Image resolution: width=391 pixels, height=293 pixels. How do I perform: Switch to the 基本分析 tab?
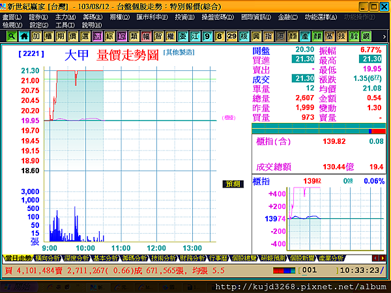point(106,258)
